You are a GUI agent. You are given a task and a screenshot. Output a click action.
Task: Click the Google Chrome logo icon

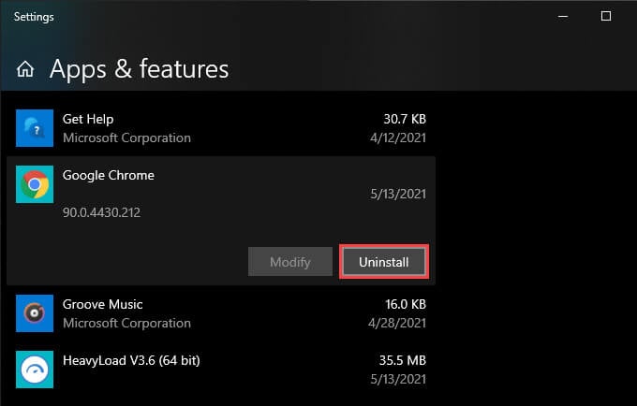[x=35, y=183]
